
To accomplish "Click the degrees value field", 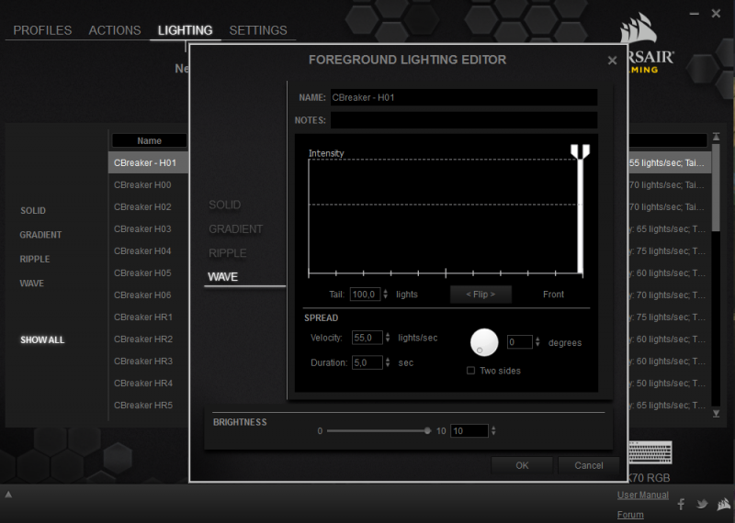I will [520, 342].
